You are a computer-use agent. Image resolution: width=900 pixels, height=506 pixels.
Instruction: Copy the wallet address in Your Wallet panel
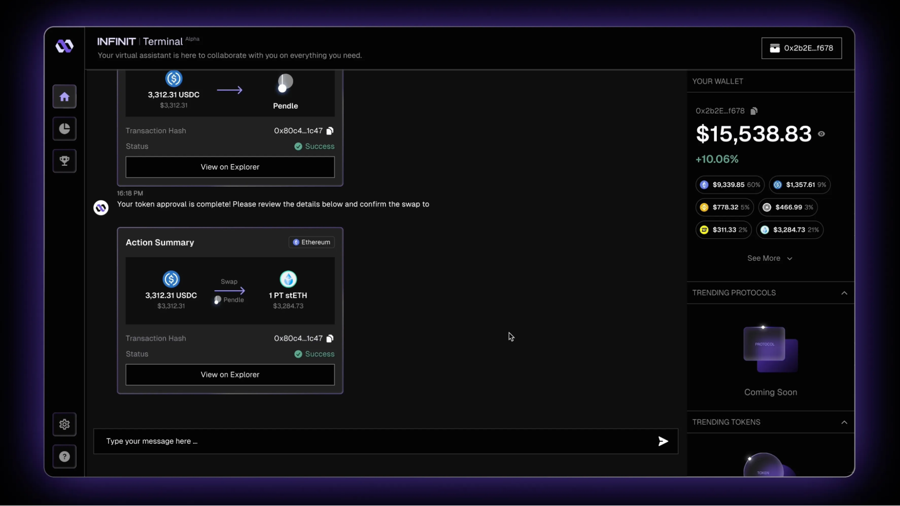754,111
